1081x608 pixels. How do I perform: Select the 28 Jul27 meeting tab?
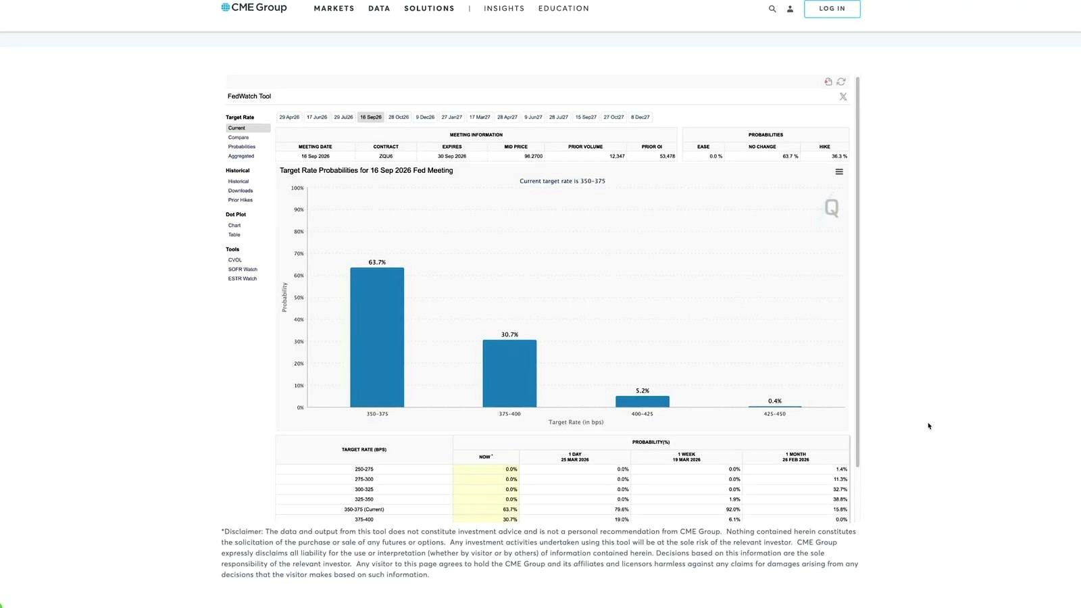click(559, 118)
